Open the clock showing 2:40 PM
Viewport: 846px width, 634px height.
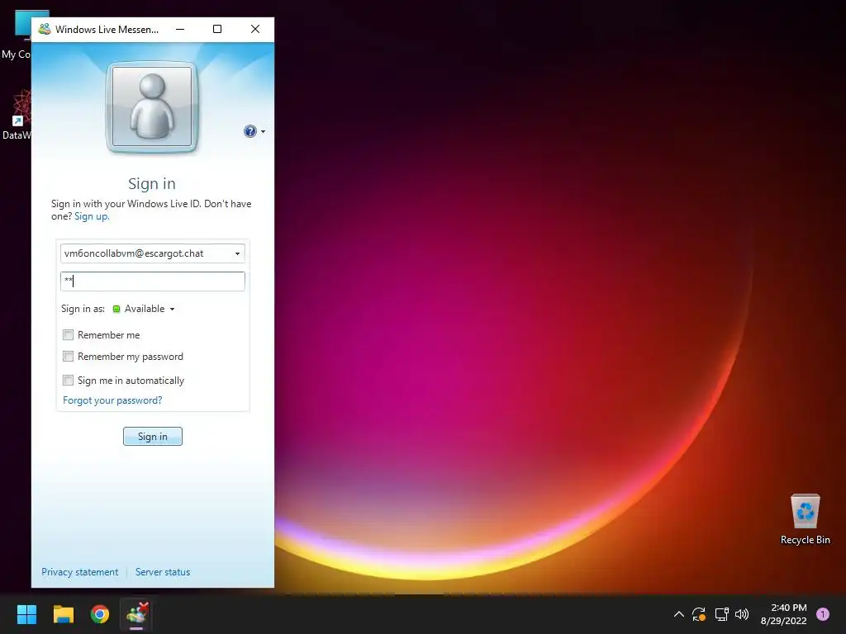point(783,614)
